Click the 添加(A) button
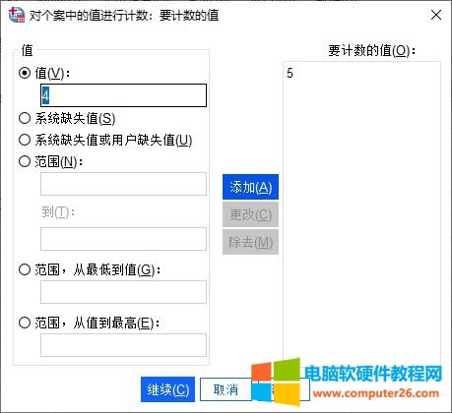The width and height of the screenshot is (452, 413). tap(250, 187)
